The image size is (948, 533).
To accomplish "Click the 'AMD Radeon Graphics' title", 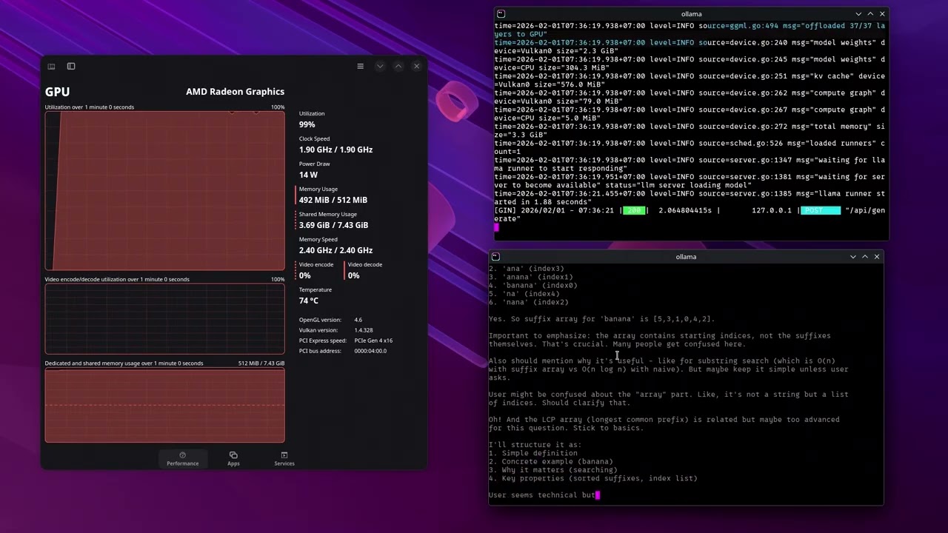I will coord(235,92).
